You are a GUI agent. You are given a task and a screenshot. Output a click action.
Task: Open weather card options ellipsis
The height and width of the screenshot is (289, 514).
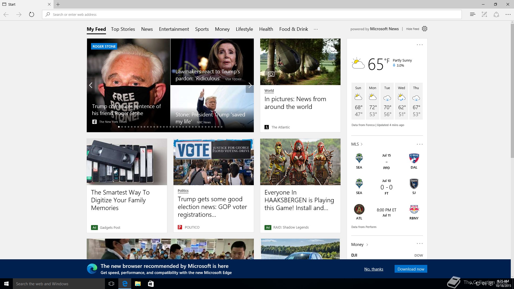(419, 45)
